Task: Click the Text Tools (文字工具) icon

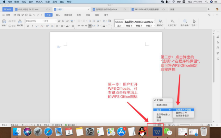Action: [x=172, y=23]
